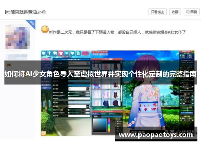This screenshot has width=201, height=145.
Task: Toggle the checkbox above the first arrow selector
Action: [x=181, y=83]
